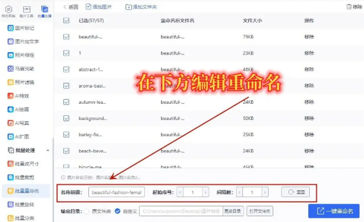Click the 文件大小 column header
Image resolution: width=364 pixels, height=222 pixels.
(252, 21)
